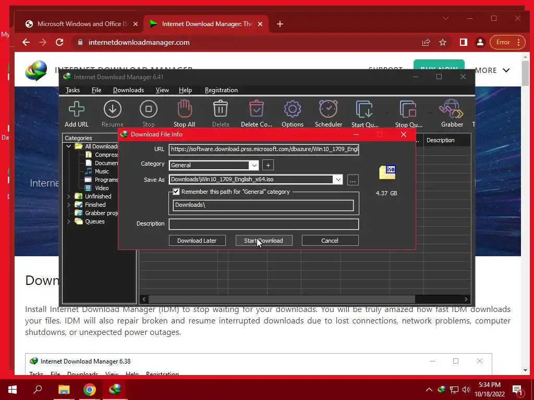Toggle Remember this path for General checkbox
Viewport: 534px width, 400px height.
176,192
